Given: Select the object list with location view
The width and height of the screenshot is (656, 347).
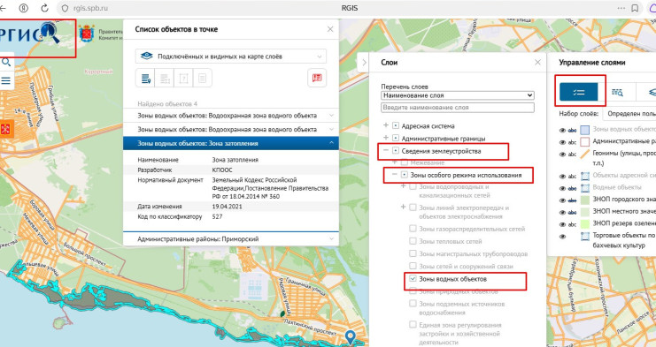Looking at the screenshot, I should [x=145, y=78].
